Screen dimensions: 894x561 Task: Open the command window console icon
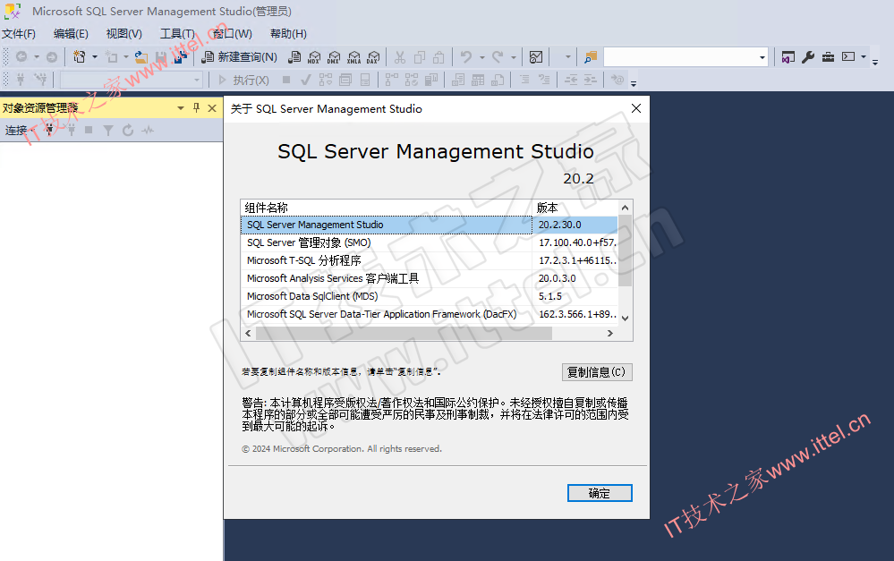(848, 57)
